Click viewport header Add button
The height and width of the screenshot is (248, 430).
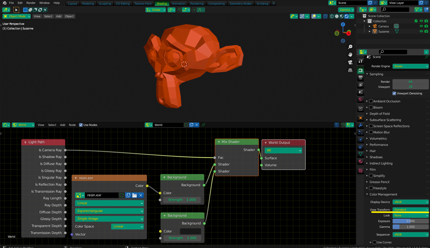59,16
